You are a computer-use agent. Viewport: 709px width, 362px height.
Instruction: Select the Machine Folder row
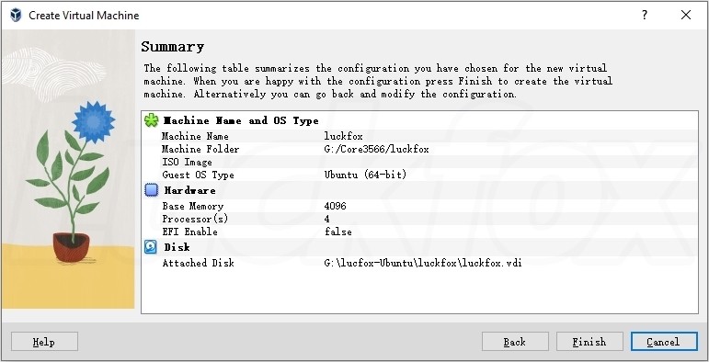[419, 149]
